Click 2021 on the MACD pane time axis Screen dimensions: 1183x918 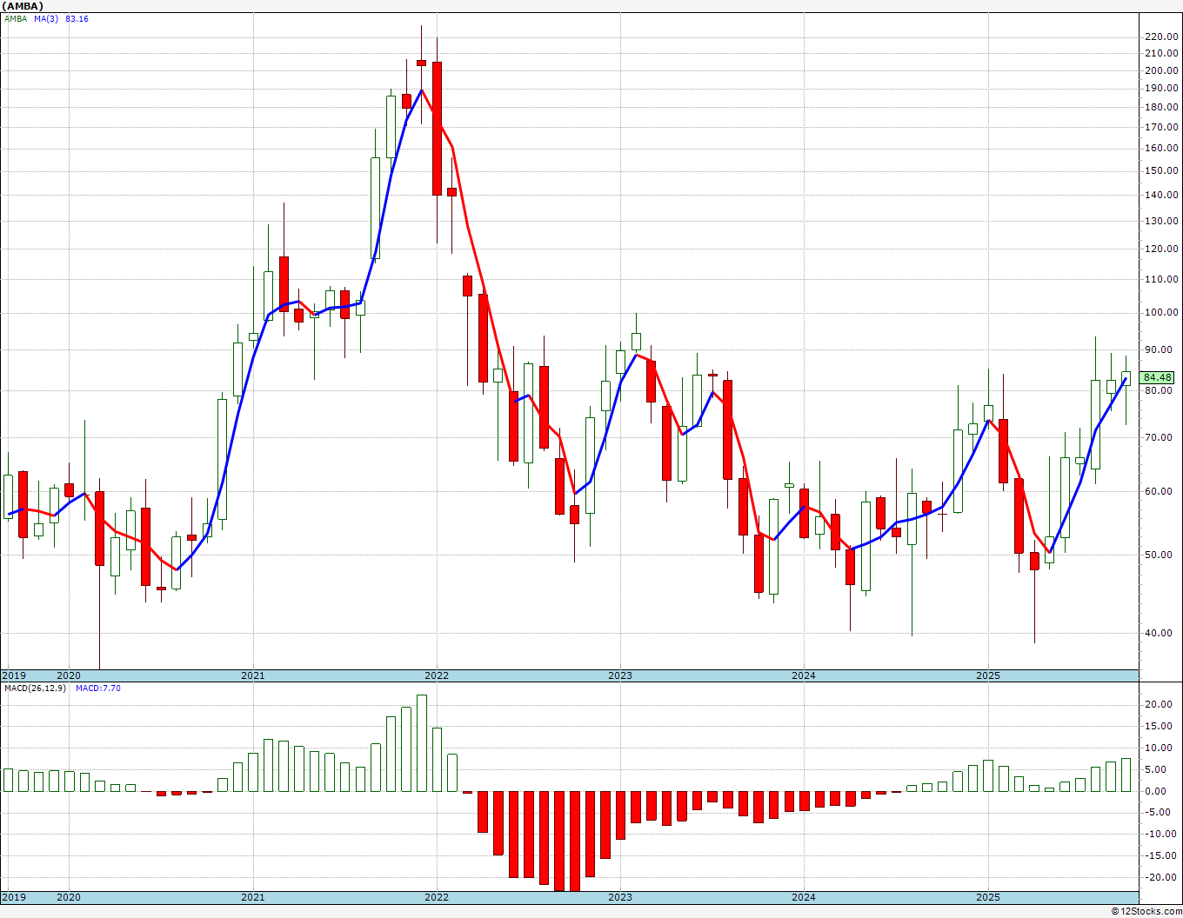point(252,897)
